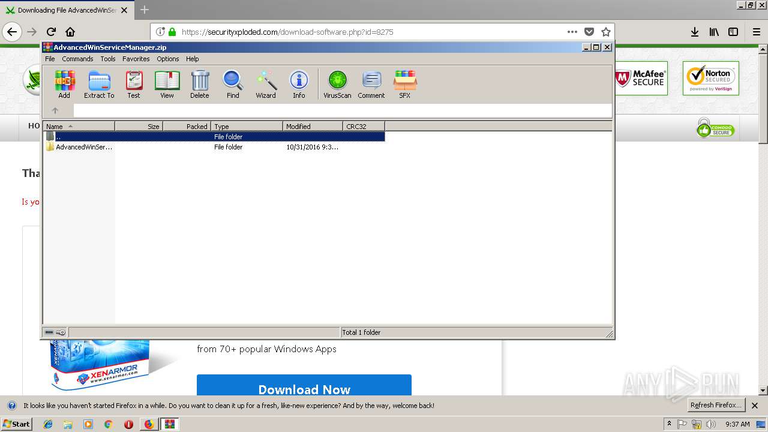Open WinRAR Help menu
Viewport: 768px width, 432px height.
point(192,59)
